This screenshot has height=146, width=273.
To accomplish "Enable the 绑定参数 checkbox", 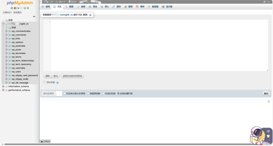I will pos(45,82).
